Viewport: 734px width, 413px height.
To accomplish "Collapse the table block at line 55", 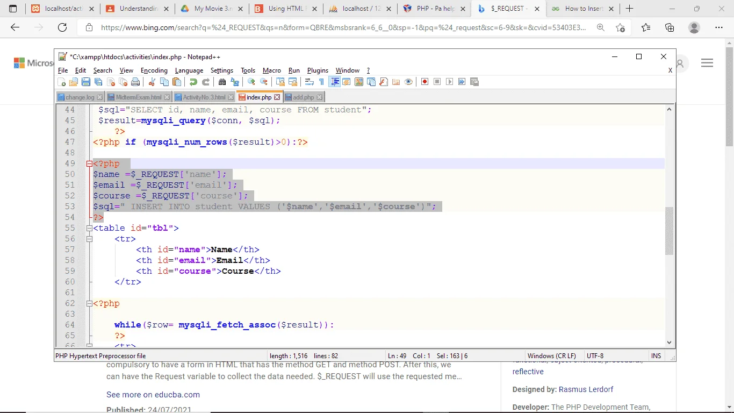I will (89, 228).
